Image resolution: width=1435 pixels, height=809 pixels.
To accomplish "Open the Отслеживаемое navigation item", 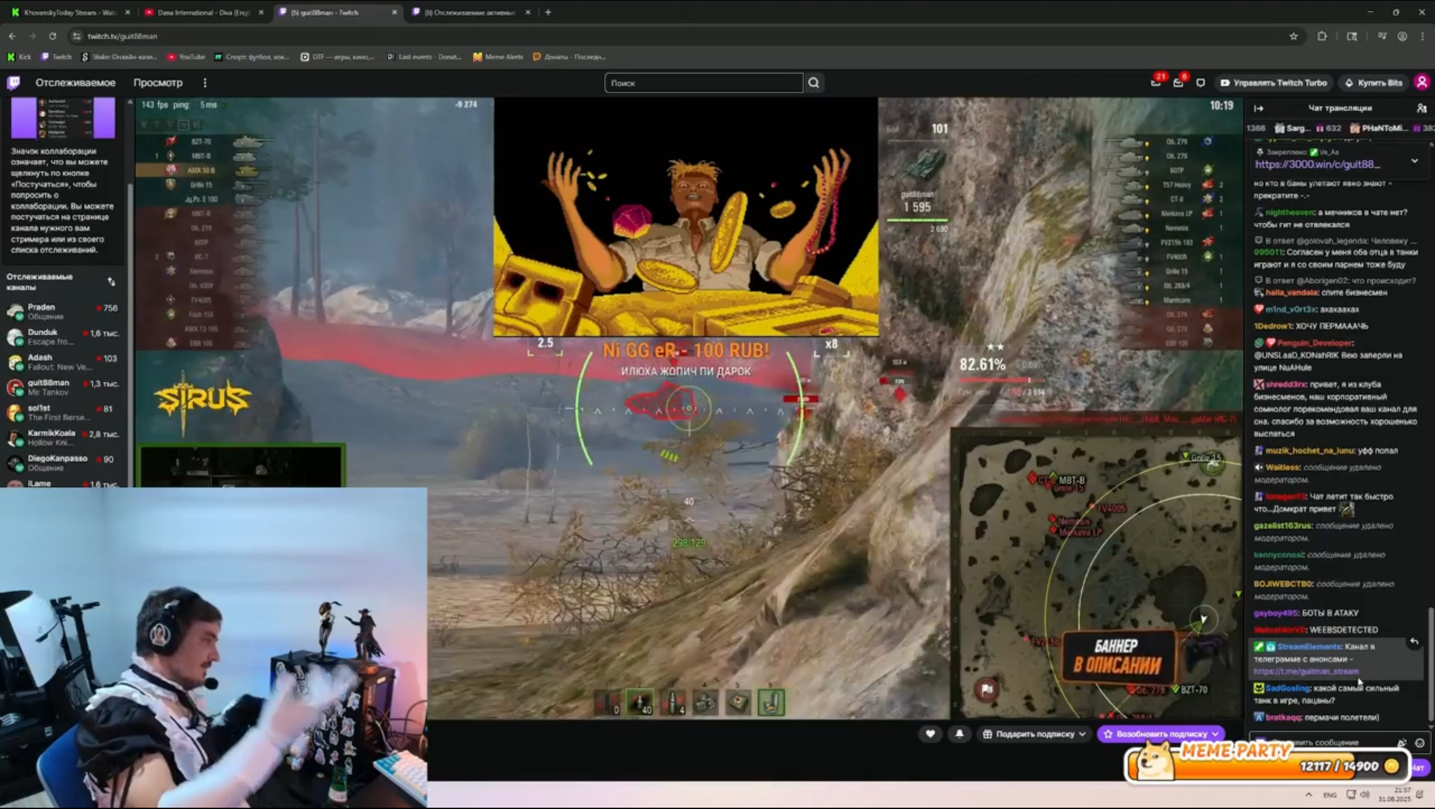I will coord(75,83).
